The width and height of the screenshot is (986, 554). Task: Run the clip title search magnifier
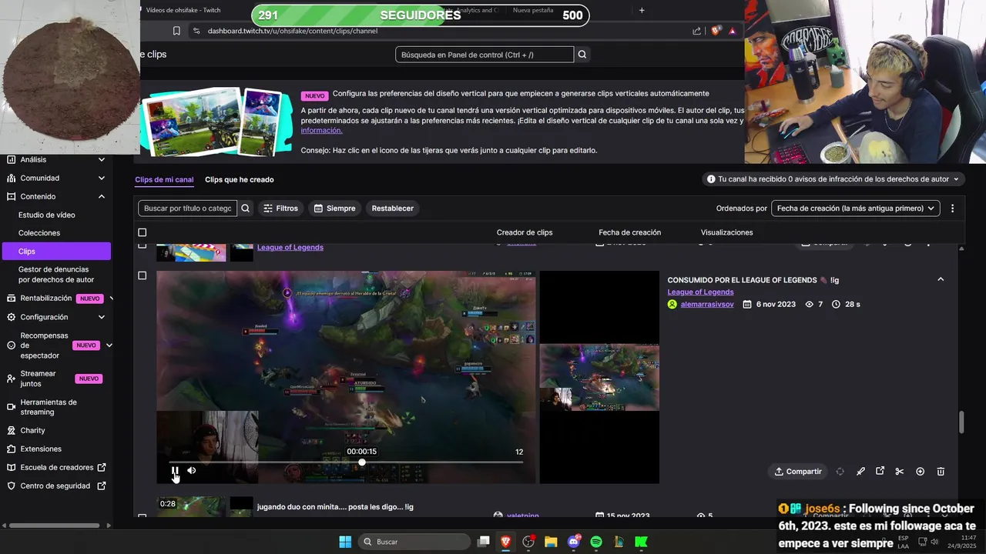245,209
